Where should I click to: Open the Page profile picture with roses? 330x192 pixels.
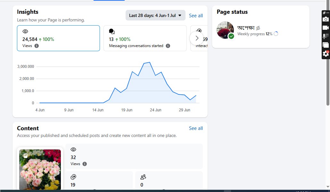(225, 30)
